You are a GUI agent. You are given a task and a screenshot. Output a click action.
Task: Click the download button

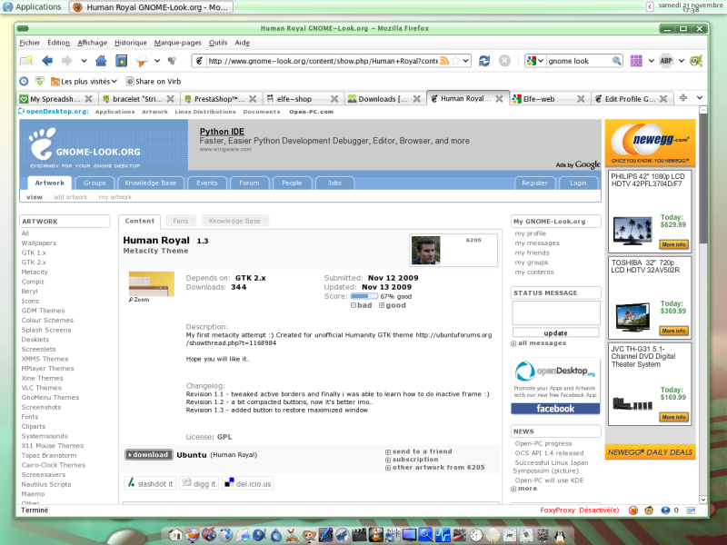[x=148, y=455]
